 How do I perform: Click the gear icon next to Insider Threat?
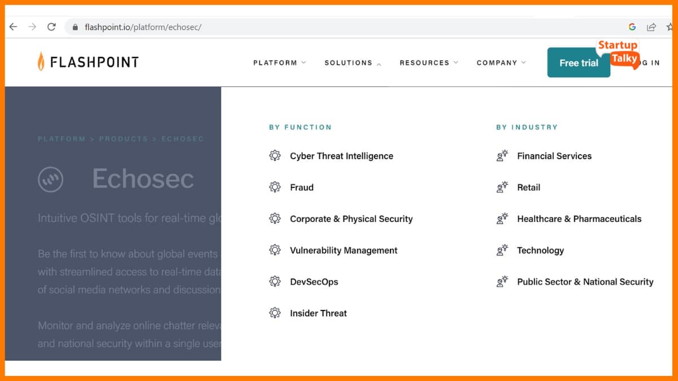(x=275, y=313)
